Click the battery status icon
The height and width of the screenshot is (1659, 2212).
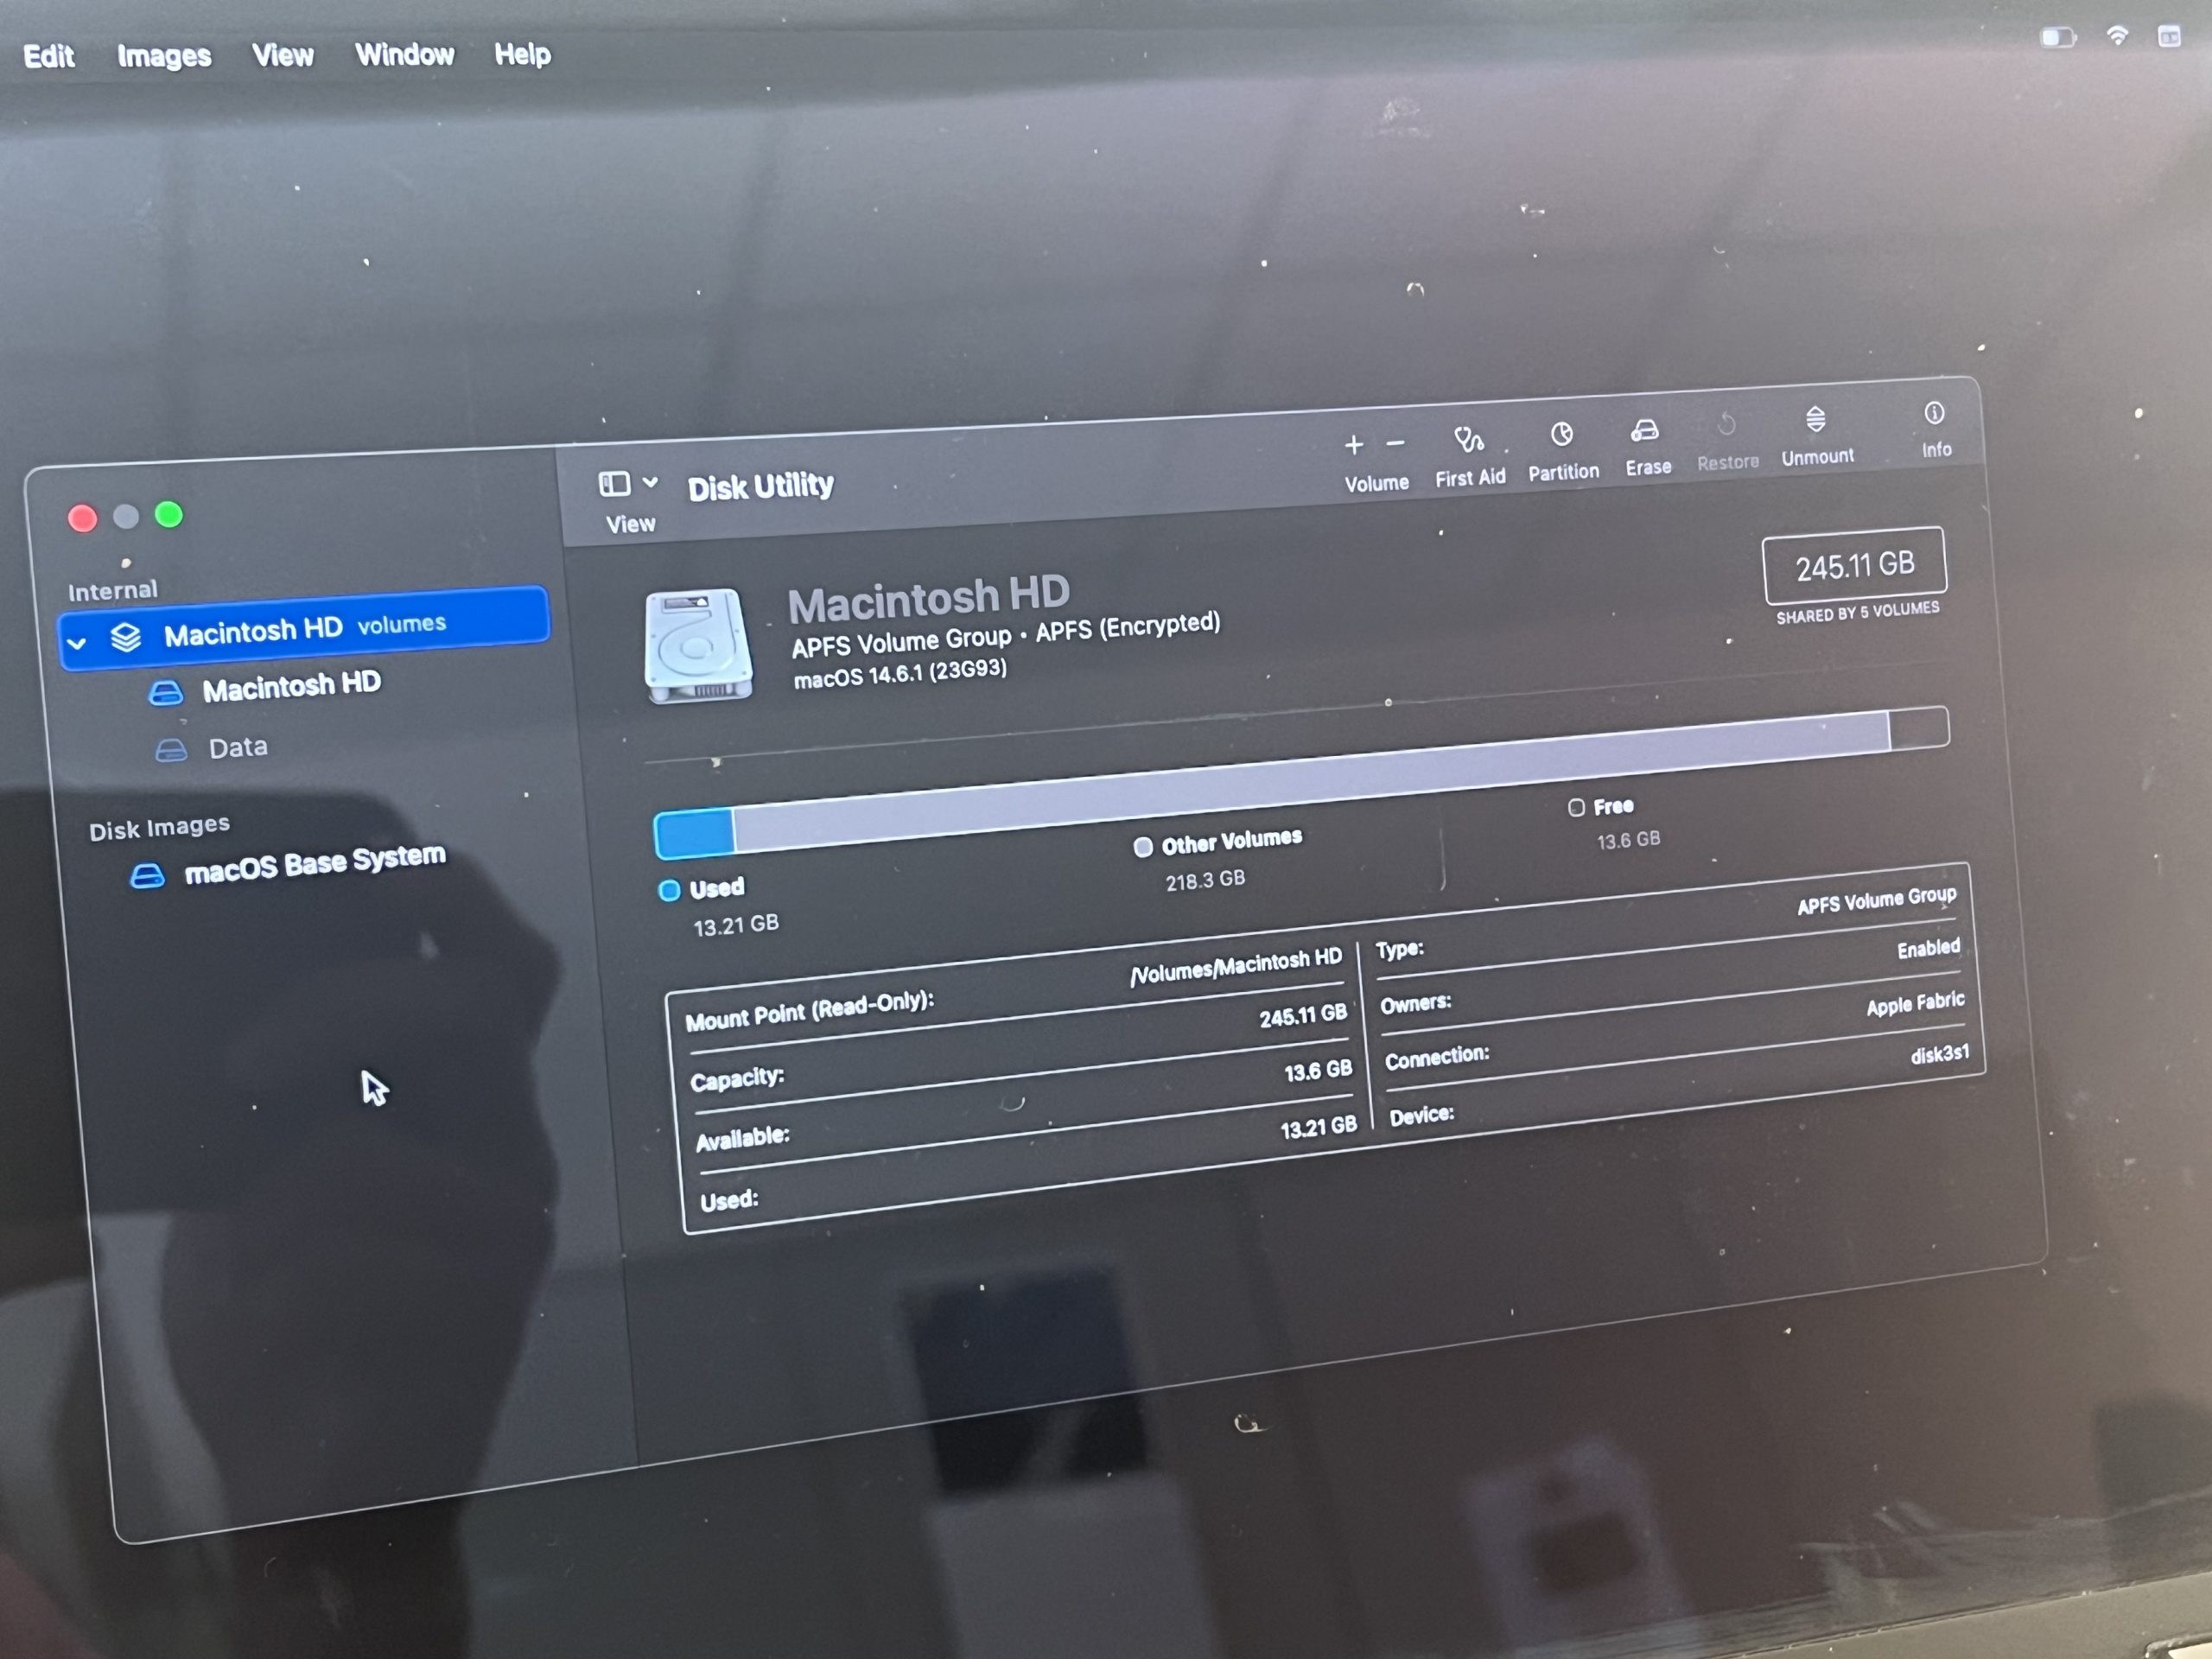tap(2057, 38)
